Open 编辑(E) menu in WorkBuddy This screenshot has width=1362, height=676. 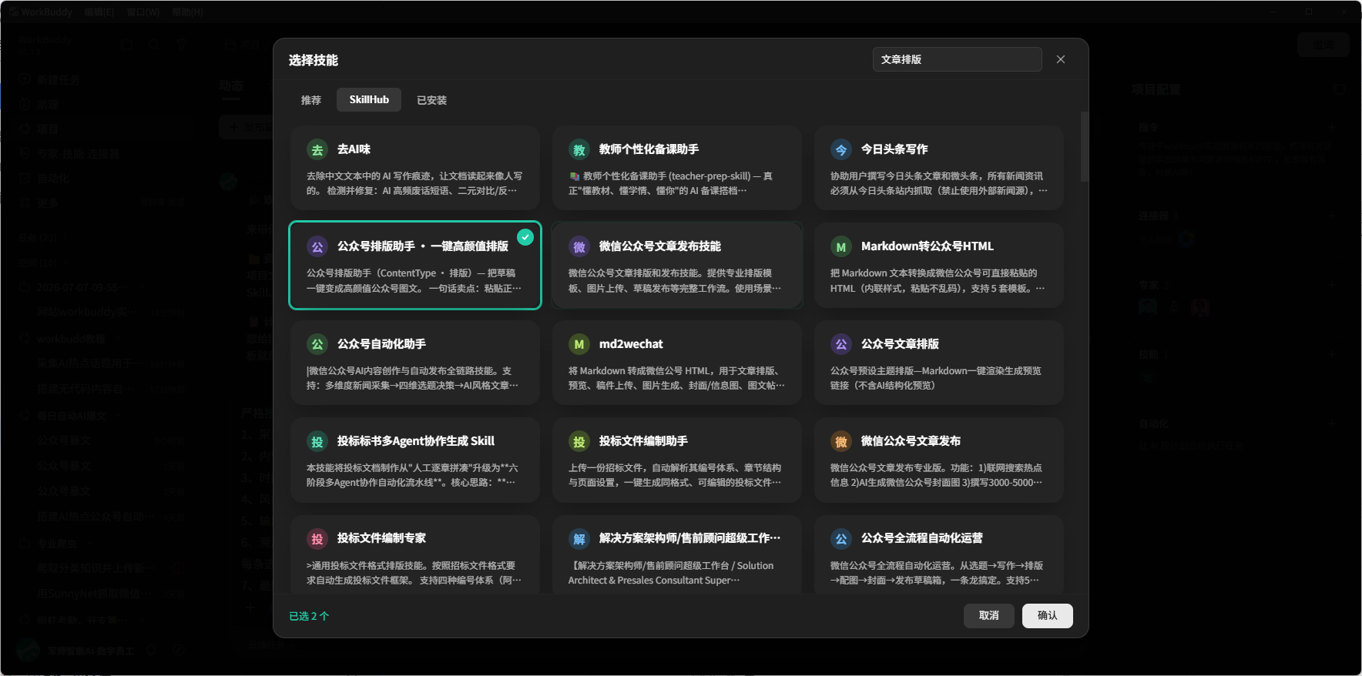pos(99,12)
